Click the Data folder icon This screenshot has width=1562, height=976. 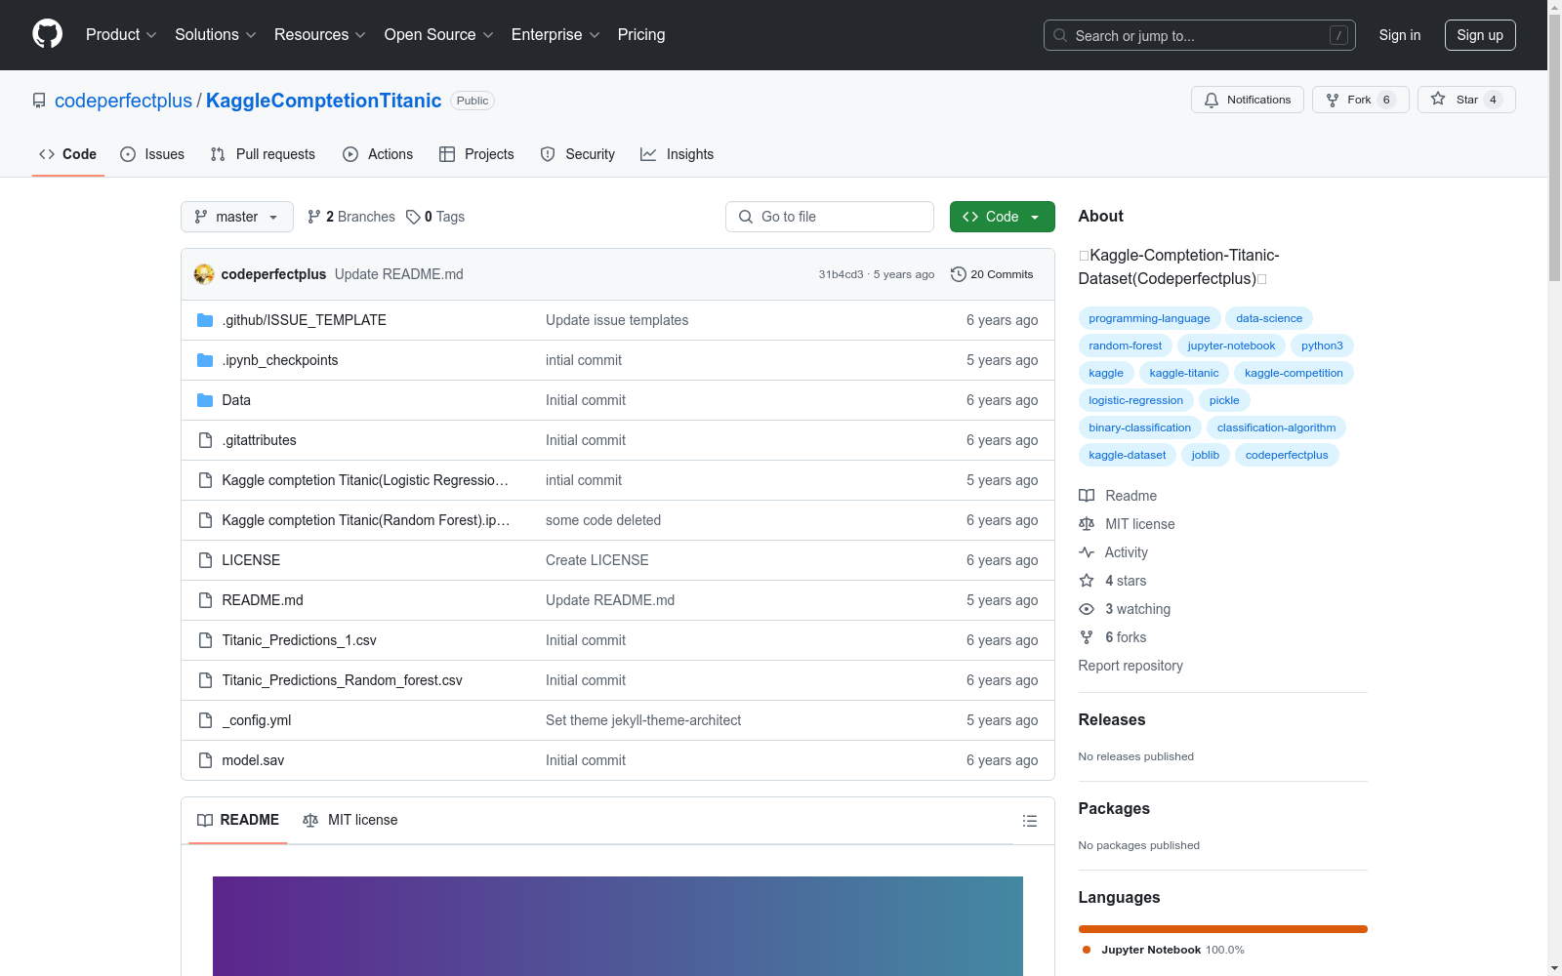(205, 400)
